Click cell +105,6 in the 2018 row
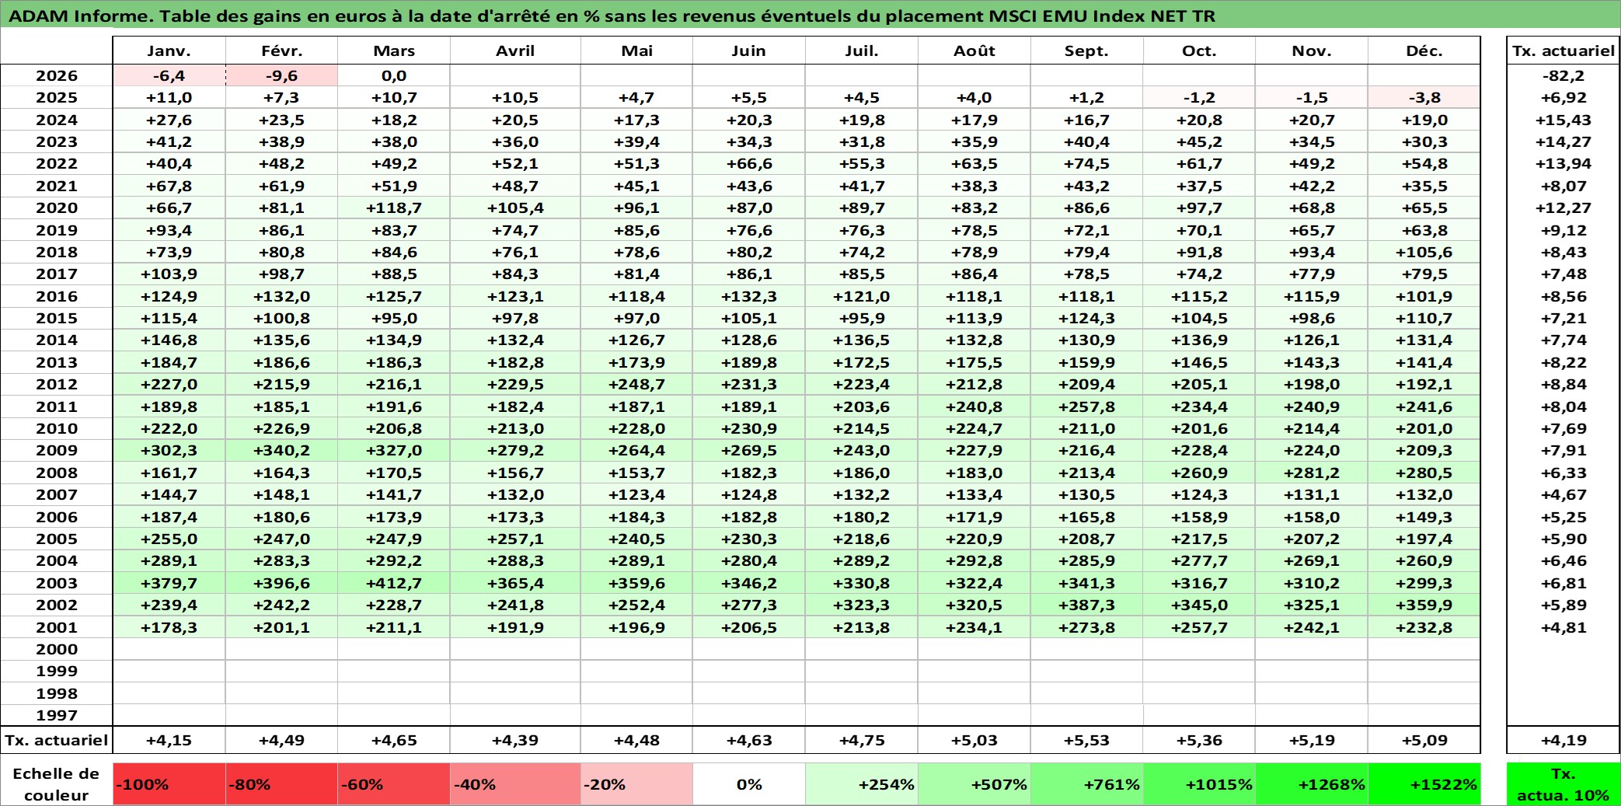This screenshot has height=806, width=1621. click(x=1424, y=252)
